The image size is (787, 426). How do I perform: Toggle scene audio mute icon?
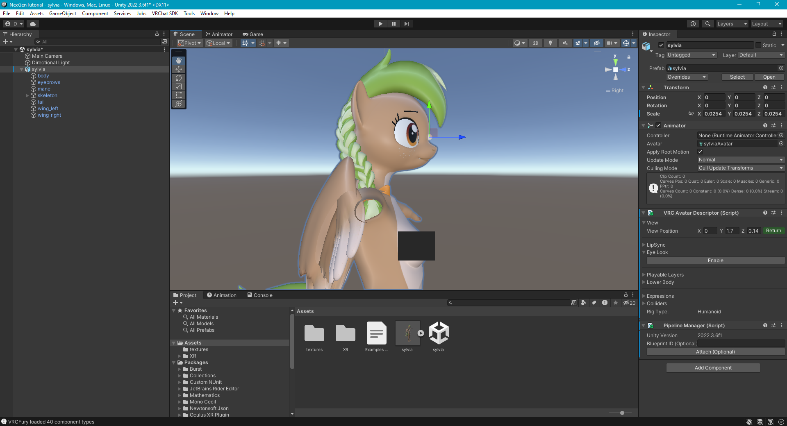coord(565,43)
